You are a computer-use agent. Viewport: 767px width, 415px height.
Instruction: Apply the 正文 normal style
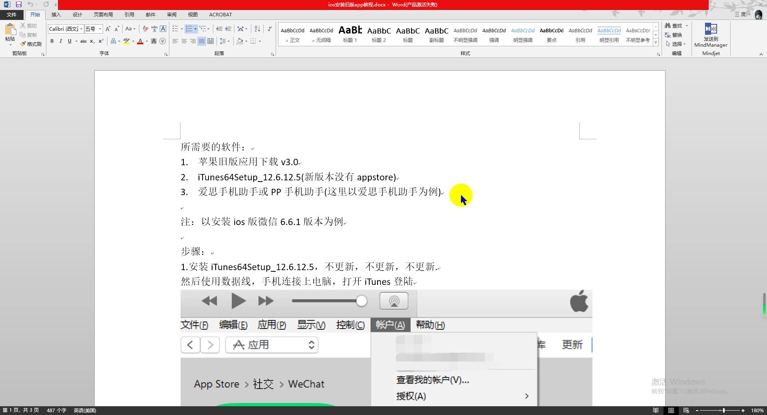(x=292, y=34)
